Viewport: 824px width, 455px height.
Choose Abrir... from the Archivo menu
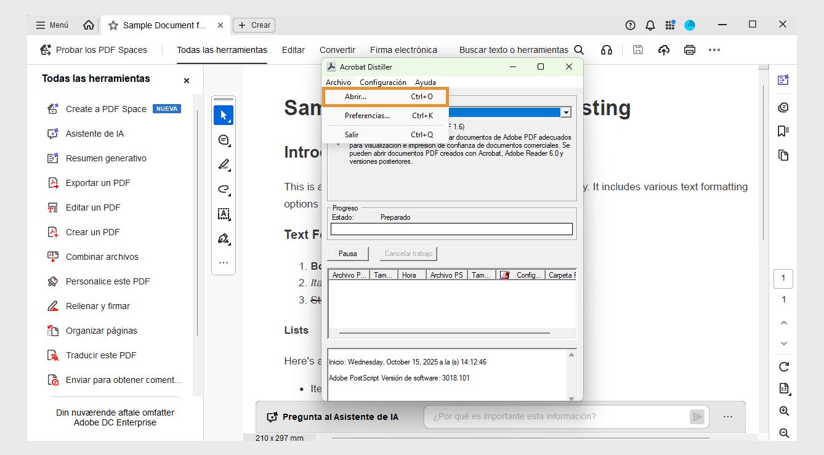386,97
